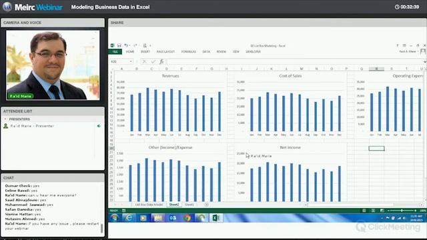Click the Undo arrow in Excel's toolbar
Viewport: 427px width, 240px height.
point(126,45)
